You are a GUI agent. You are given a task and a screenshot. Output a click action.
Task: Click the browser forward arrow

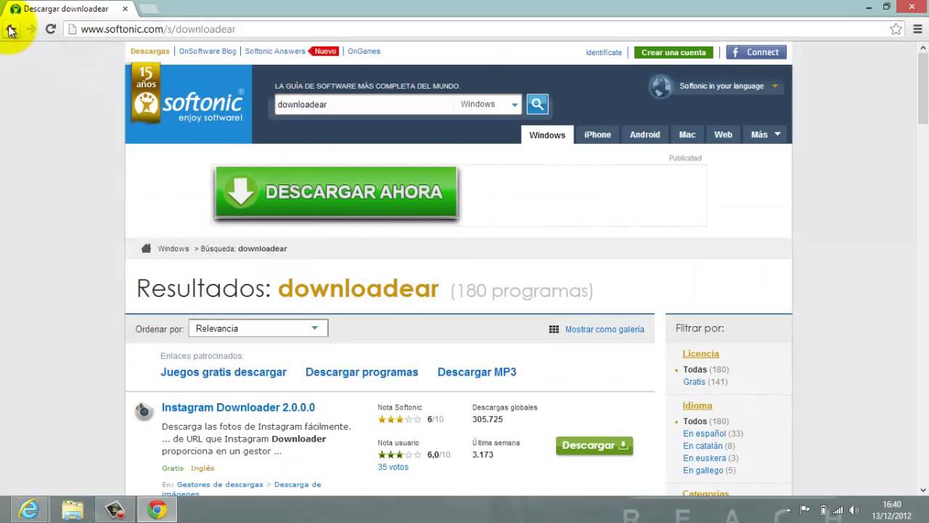point(30,29)
